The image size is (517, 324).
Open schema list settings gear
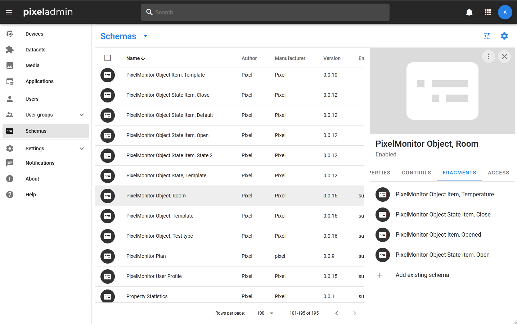tap(504, 36)
